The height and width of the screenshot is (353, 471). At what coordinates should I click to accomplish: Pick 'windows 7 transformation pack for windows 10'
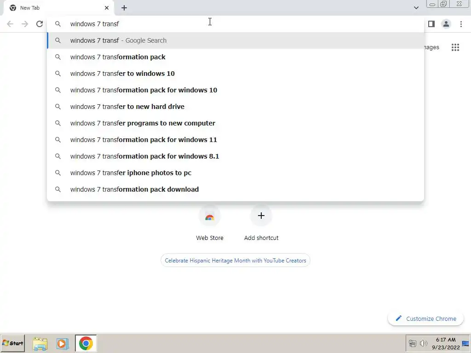point(235,90)
